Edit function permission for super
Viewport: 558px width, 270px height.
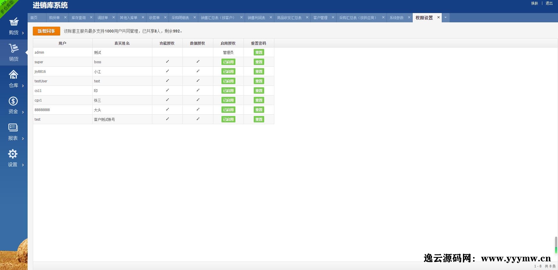pos(167,61)
